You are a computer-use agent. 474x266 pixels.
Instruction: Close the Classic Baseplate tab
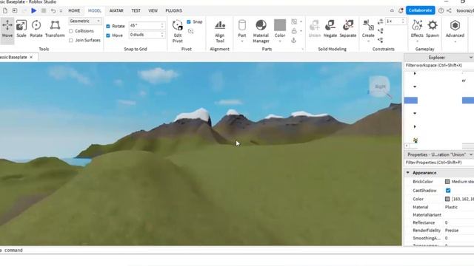pos(31,57)
